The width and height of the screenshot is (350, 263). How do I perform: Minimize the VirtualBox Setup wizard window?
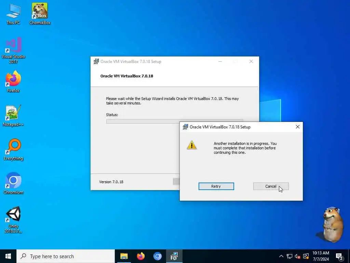[x=220, y=61]
